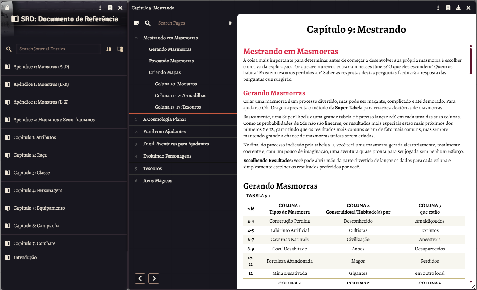Go to the previous page arrow button
This screenshot has height=290, width=477.
pyautogui.click(x=140, y=278)
